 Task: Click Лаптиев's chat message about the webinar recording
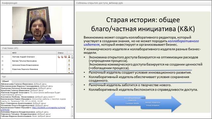30,94
